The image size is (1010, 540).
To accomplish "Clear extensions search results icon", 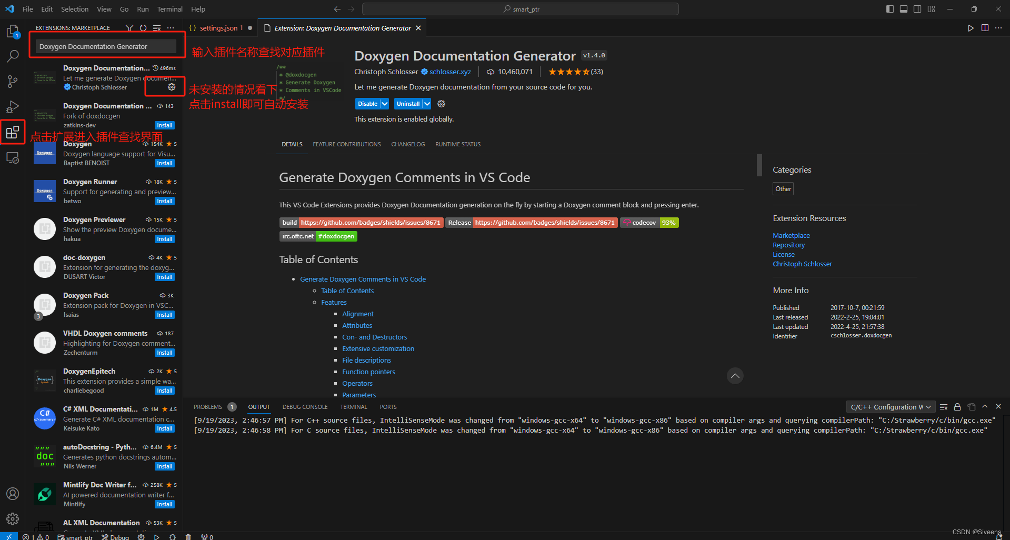I will [x=157, y=28].
